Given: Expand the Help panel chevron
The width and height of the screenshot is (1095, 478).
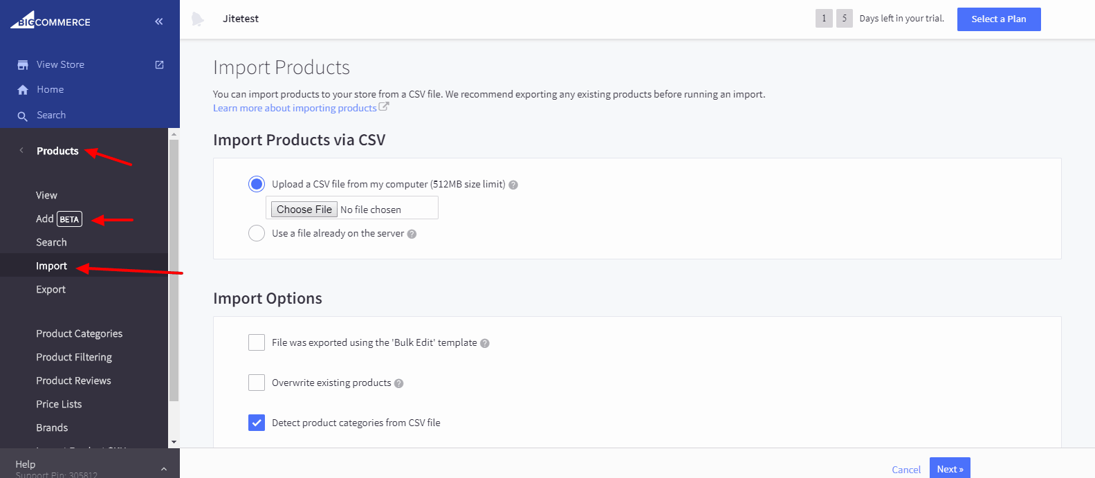Looking at the screenshot, I should [164, 468].
